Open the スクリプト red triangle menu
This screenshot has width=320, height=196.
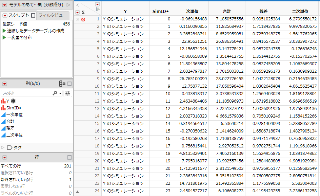(5, 15)
